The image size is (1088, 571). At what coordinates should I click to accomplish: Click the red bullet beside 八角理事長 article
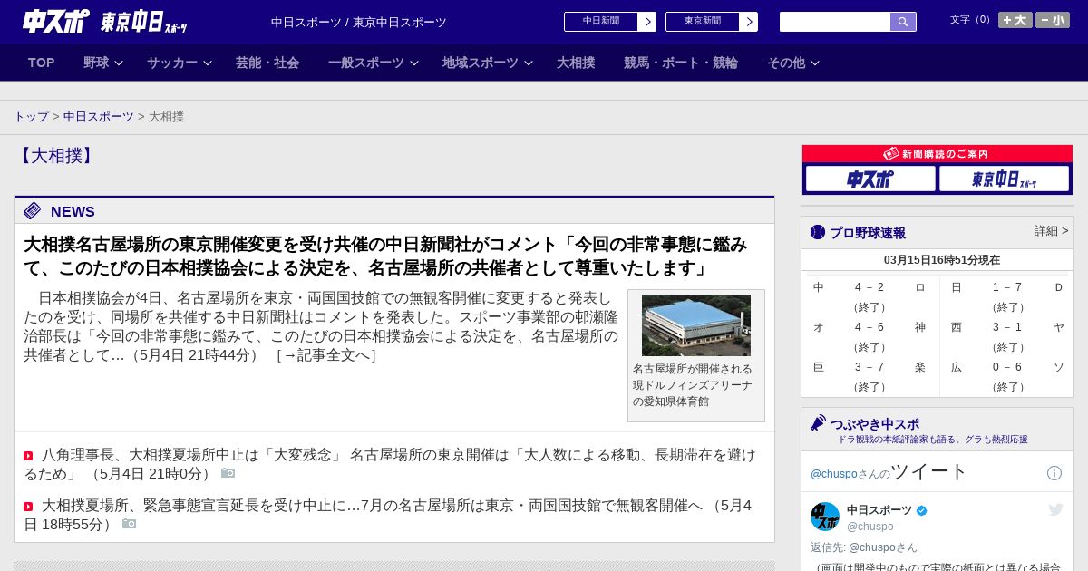[28, 456]
